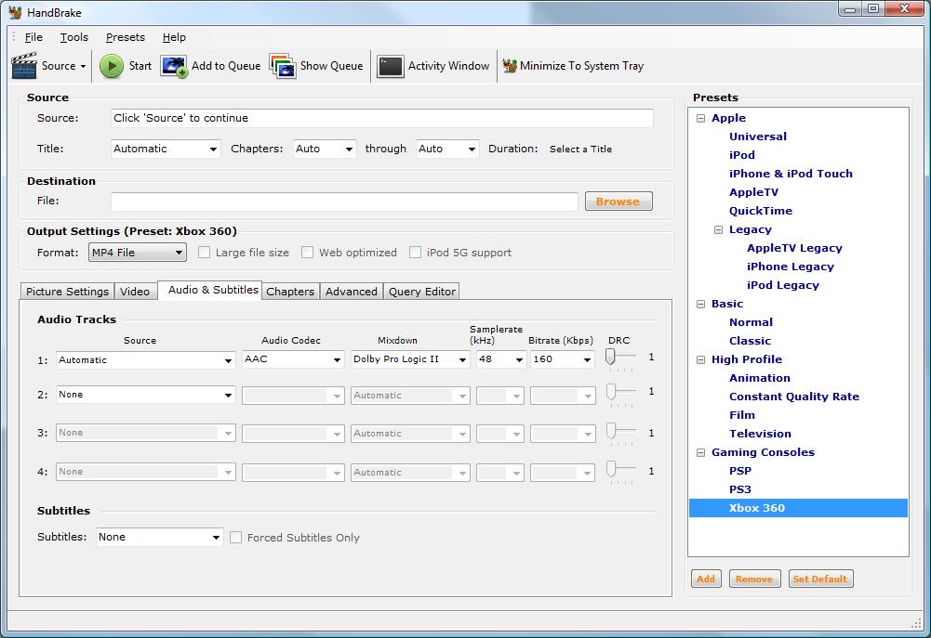
Task: Open the Source dropdown arrow in toolbar
Action: click(x=83, y=67)
